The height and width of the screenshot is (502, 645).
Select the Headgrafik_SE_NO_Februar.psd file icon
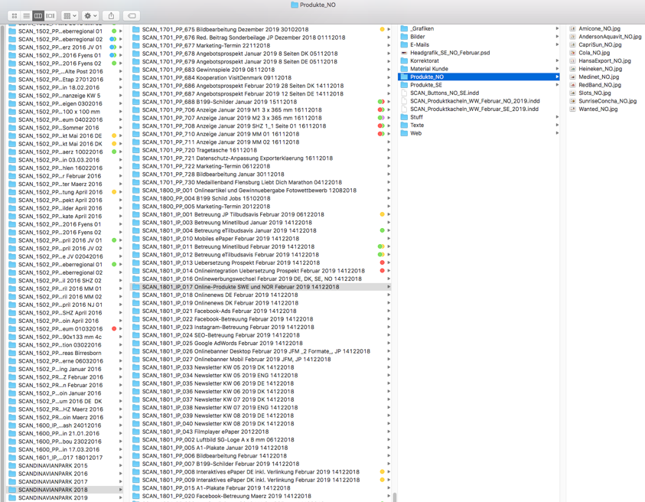(x=404, y=54)
